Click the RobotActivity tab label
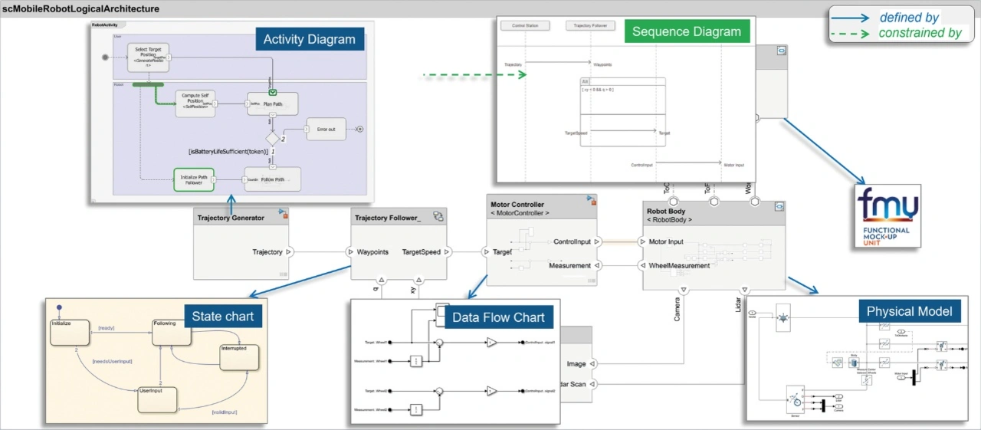Image resolution: width=981 pixels, height=430 pixels. tap(105, 25)
